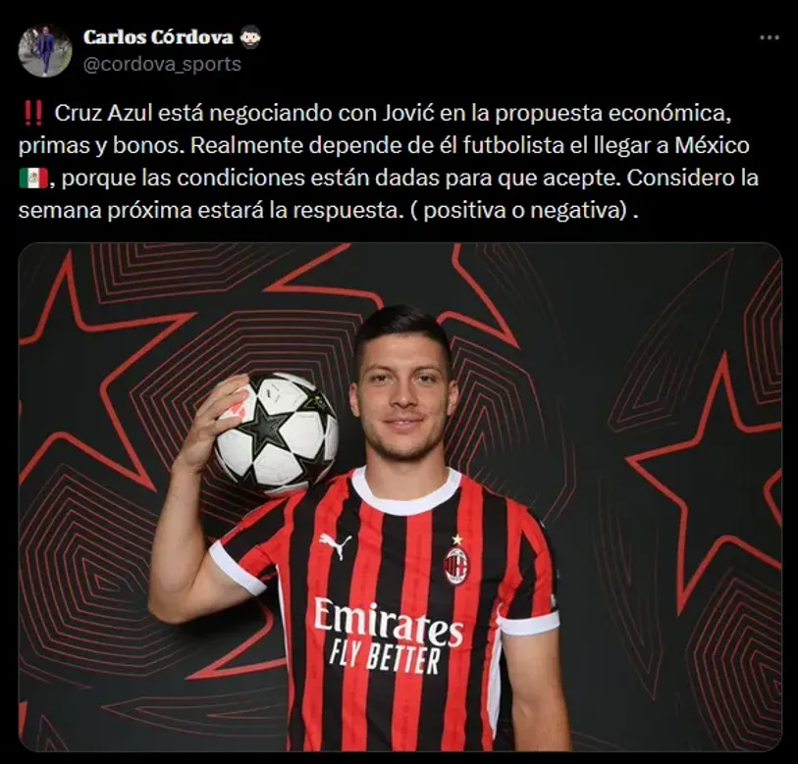Click Carlos Córdova's profile avatar
Image resolution: width=798 pixels, height=764 pixels.
(x=45, y=51)
